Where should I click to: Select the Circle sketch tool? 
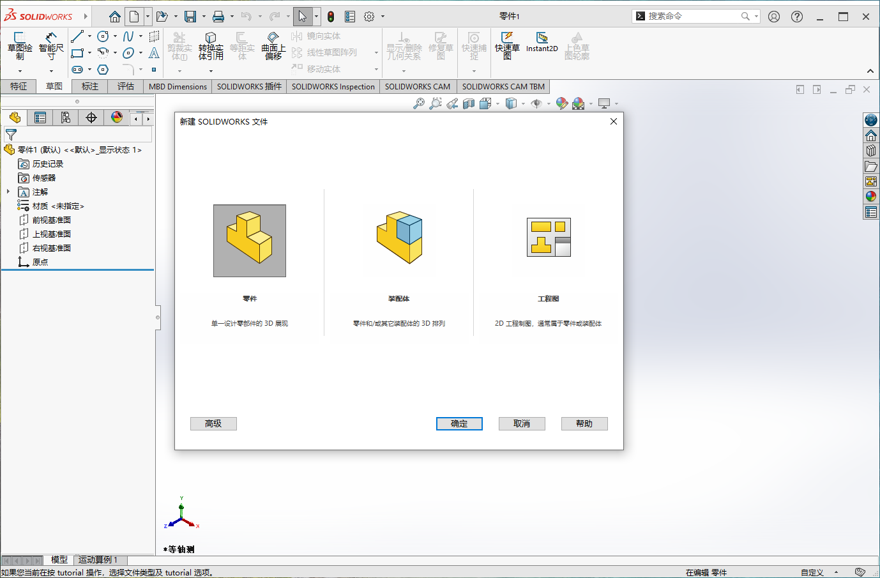103,36
